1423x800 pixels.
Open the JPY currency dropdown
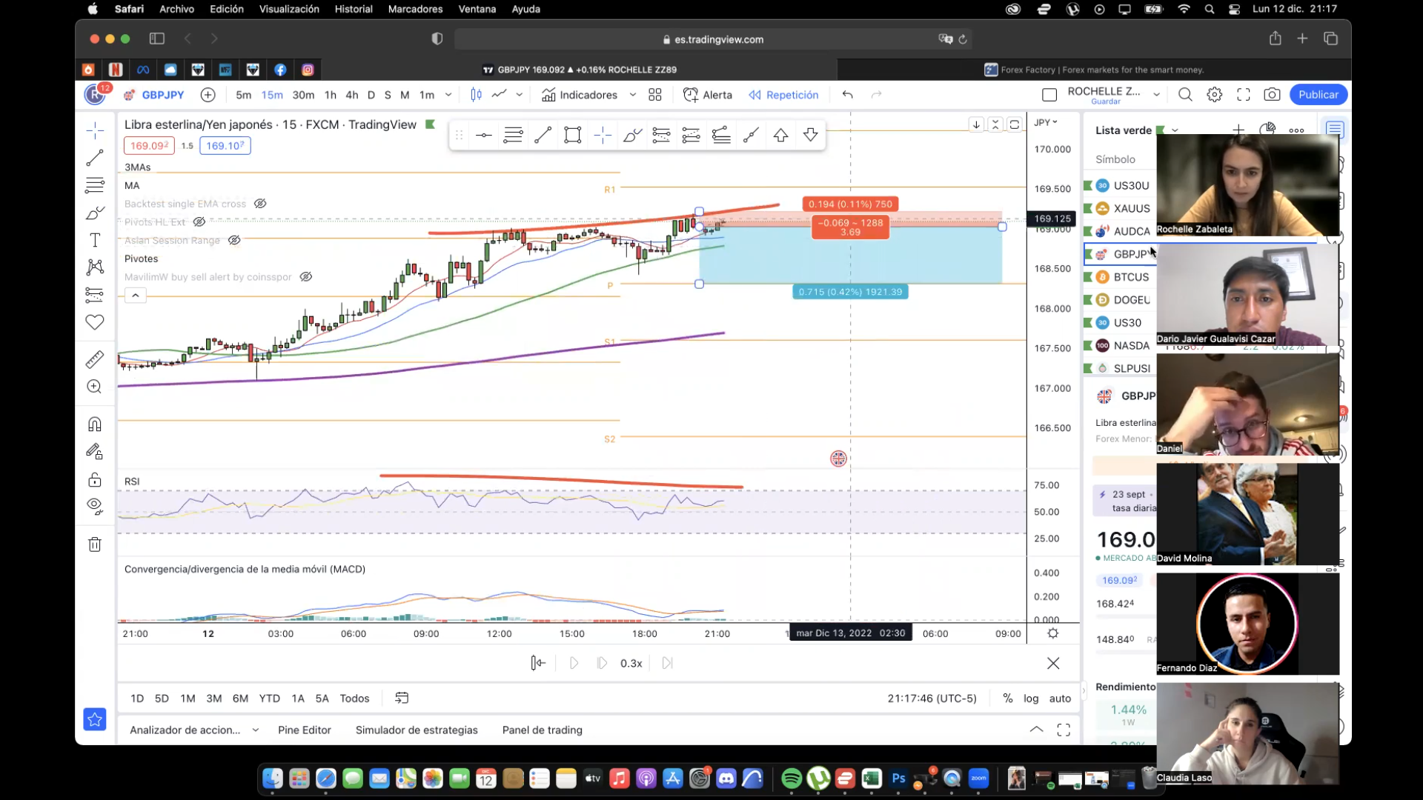pyautogui.click(x=1046, y=123)
